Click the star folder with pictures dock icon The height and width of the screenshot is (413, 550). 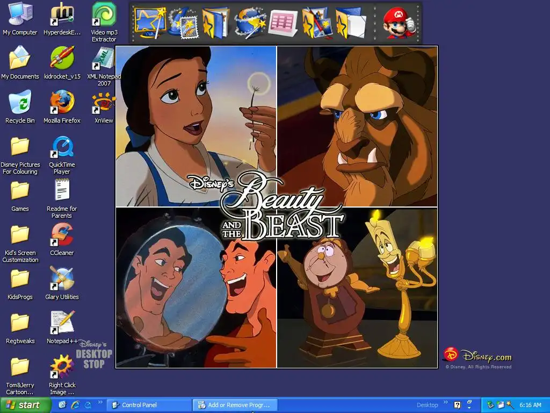[317, 23]
